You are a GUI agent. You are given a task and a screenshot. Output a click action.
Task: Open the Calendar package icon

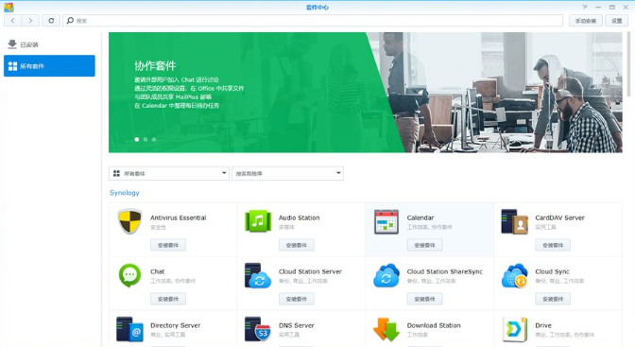click(x=386, y=222)
